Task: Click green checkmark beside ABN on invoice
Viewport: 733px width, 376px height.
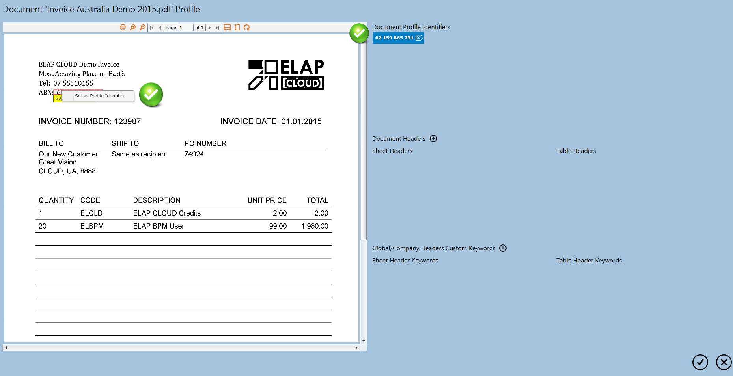Action: 151,95
